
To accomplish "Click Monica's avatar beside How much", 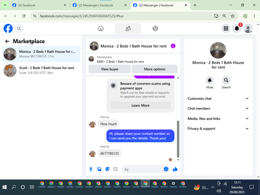I will [93, 124].
